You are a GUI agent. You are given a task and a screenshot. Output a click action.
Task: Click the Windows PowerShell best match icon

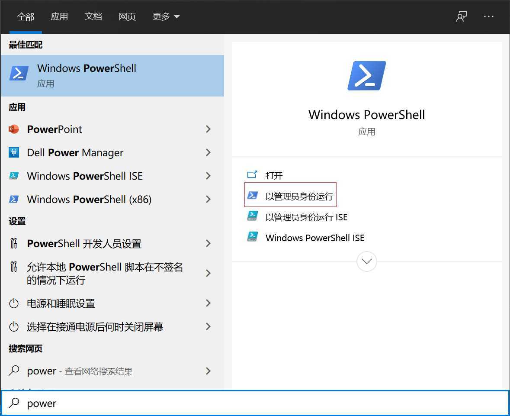point(19,73)
